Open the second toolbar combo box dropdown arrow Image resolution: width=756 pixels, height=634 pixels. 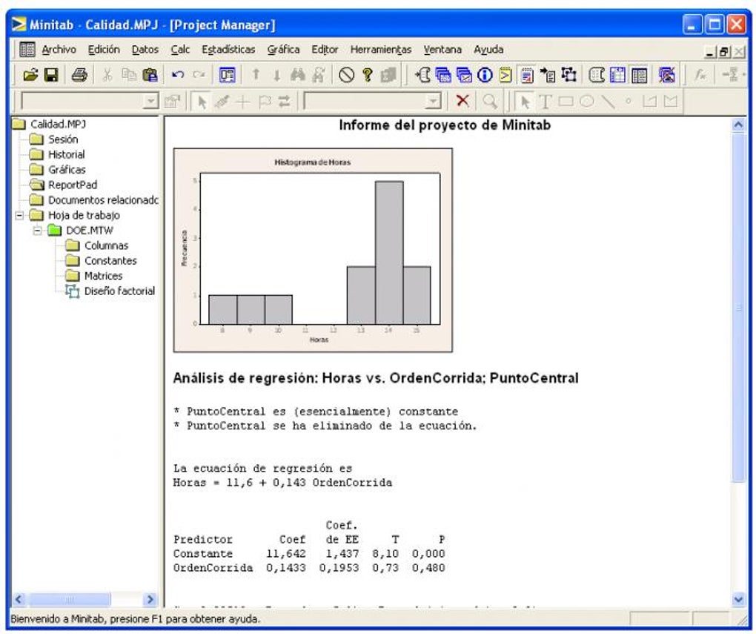click(434, 102)
